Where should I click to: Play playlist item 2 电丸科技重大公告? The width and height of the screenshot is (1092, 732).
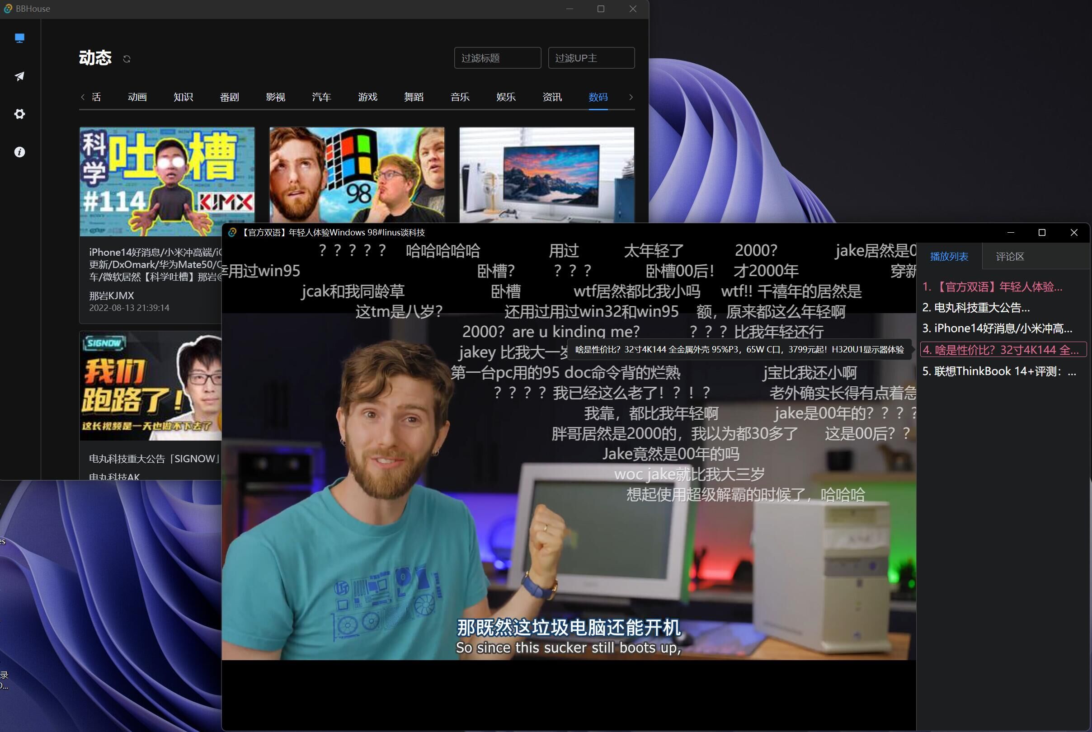coord(976,308)
